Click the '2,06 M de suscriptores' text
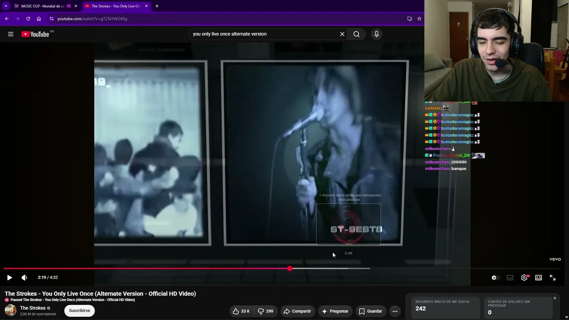Screen dimensions: 569x320 [38, 314]
